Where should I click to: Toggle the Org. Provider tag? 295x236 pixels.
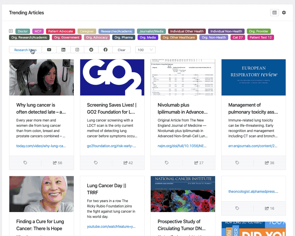259,31
